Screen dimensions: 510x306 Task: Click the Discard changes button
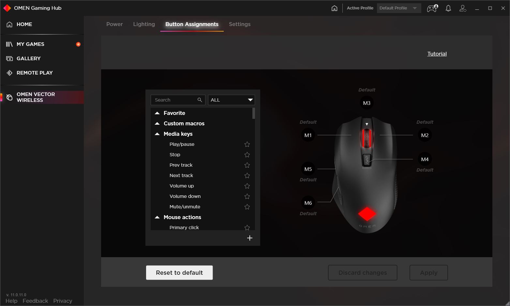coord(363,272)
